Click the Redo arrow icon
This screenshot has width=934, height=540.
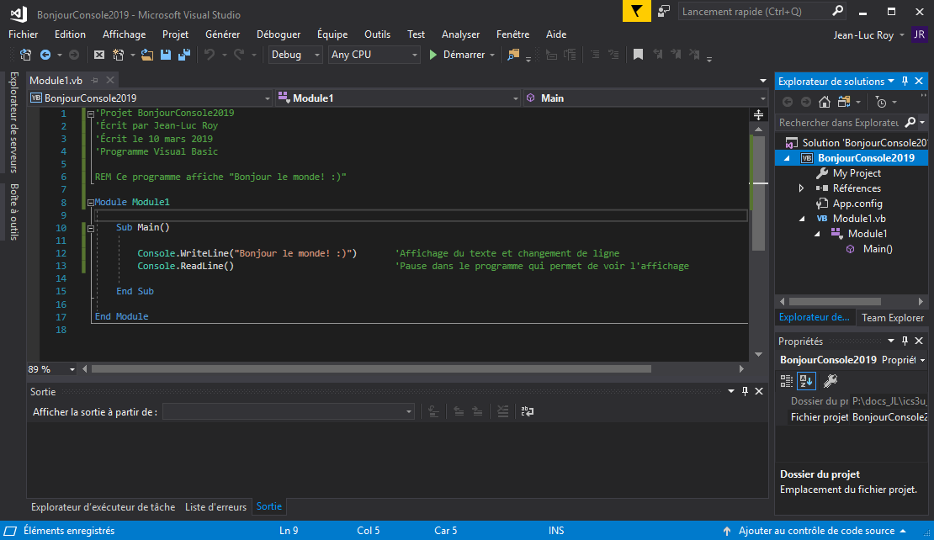pyautogui.click(x=239, y=55)
